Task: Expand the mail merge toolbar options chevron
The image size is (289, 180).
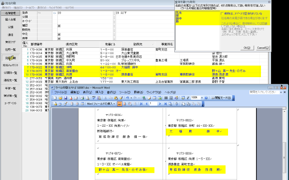Action: point(203,104)
